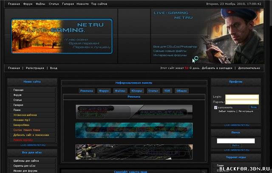The height and width of the screenshot is (173, 272).
Task: Open Файлы in the top navigation bar
Action: click(x=40, y=4)
